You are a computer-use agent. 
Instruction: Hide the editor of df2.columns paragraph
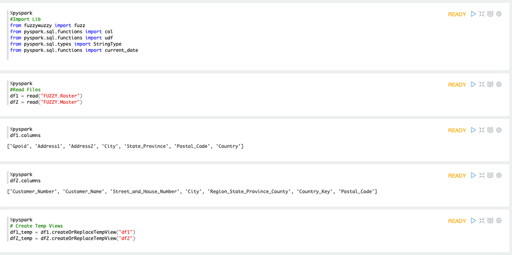[x=482, y=175]
